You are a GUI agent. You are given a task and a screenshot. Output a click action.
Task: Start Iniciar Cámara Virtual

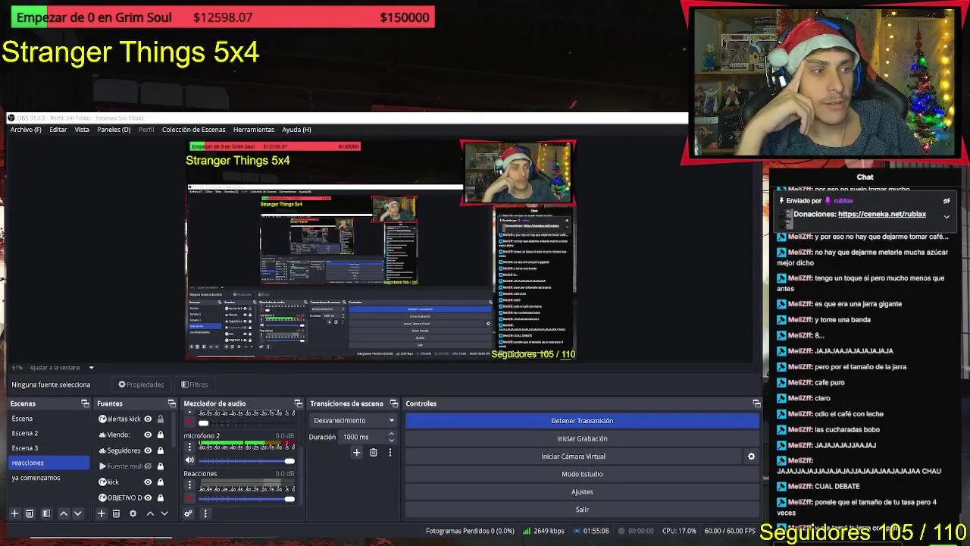tap(573, 457)
